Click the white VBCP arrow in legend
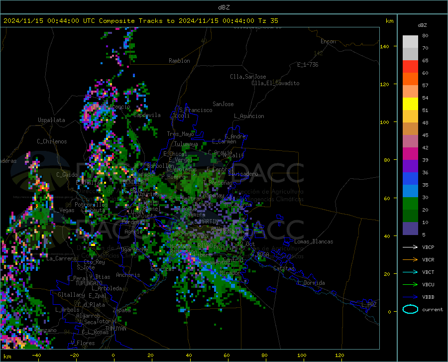Viewport: 448px width, 362px height. pyautogui.click(x=410, y=247)
